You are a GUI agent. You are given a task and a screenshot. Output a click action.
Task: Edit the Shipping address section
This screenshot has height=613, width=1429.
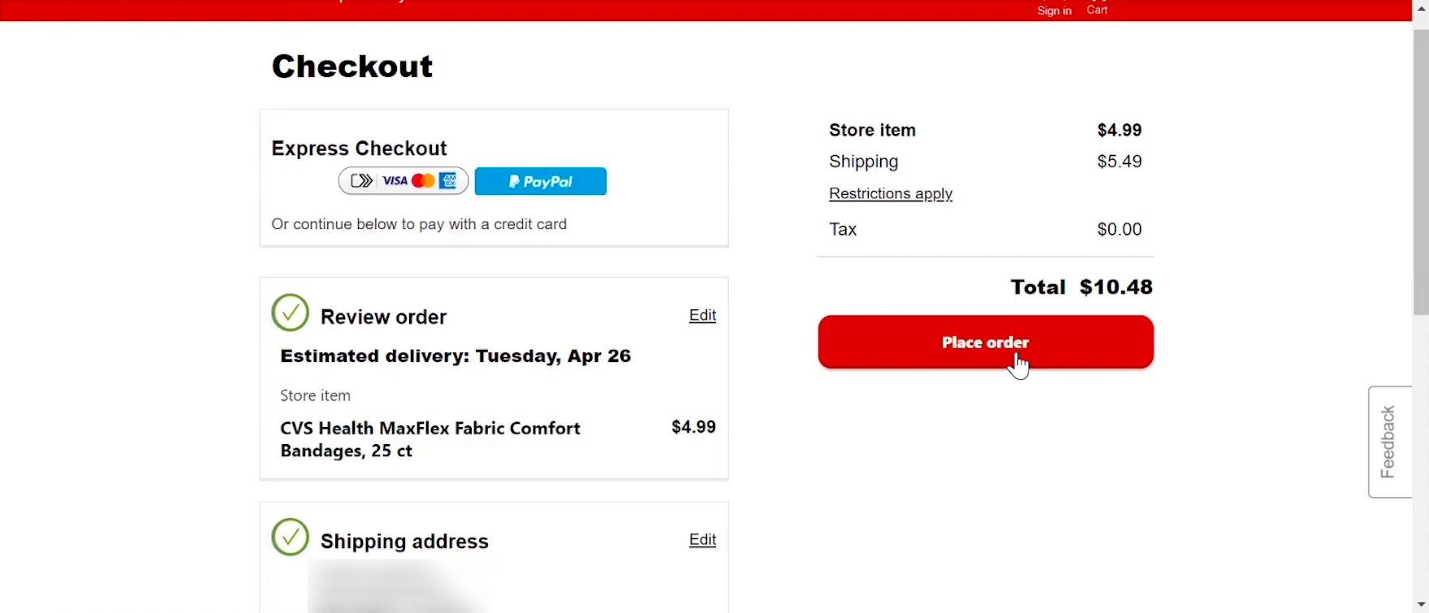tap(702, 540)
